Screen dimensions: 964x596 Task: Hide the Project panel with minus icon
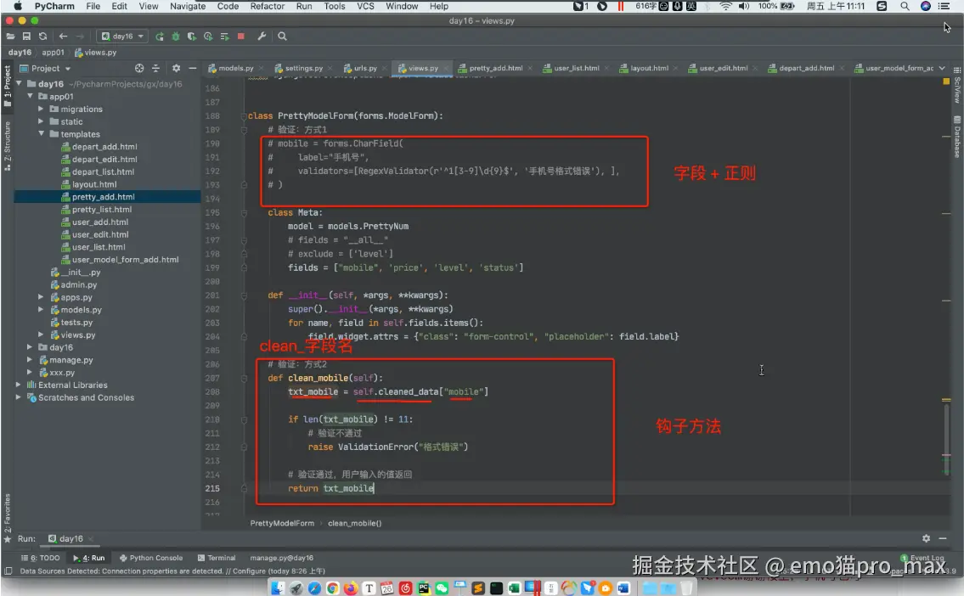193,68
